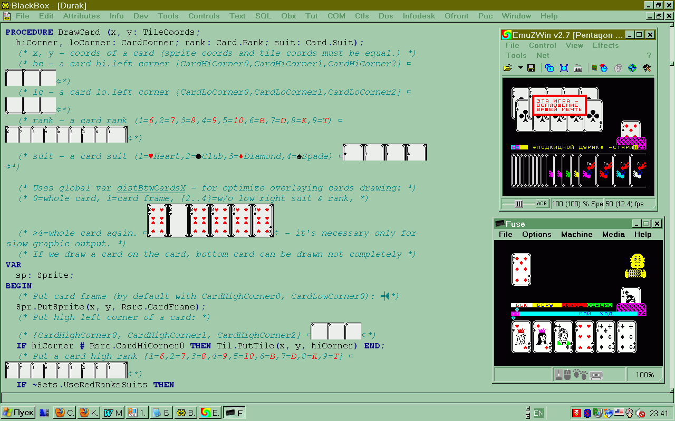Open the keyboard icon in EmuZWin toolbar

click(578, 68)
